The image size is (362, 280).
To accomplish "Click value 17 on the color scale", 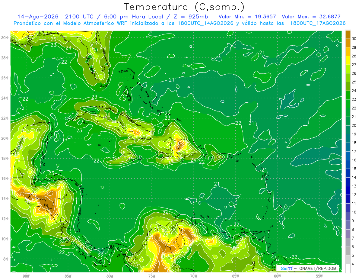I will coord(354,151).
